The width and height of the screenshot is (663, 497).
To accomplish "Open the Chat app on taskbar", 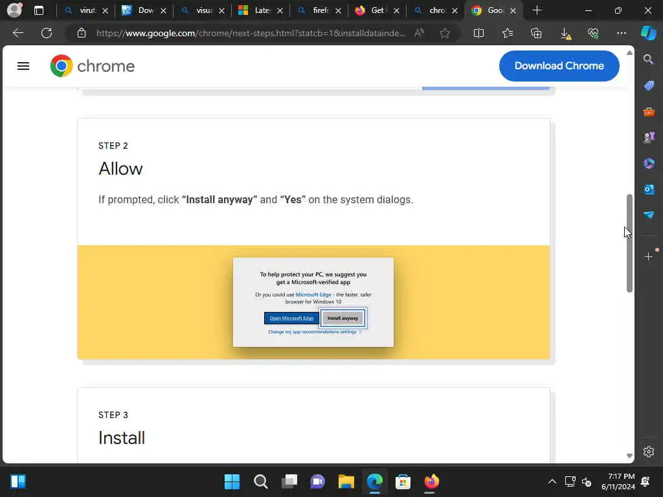I will (x=317, y=481).
